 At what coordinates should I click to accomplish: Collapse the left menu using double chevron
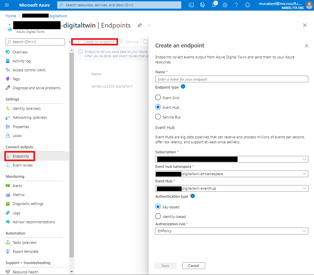pyautogui.click(x=70, y=42)
